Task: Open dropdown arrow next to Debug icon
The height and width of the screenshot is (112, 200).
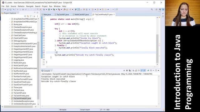Action: pos(46,9)
